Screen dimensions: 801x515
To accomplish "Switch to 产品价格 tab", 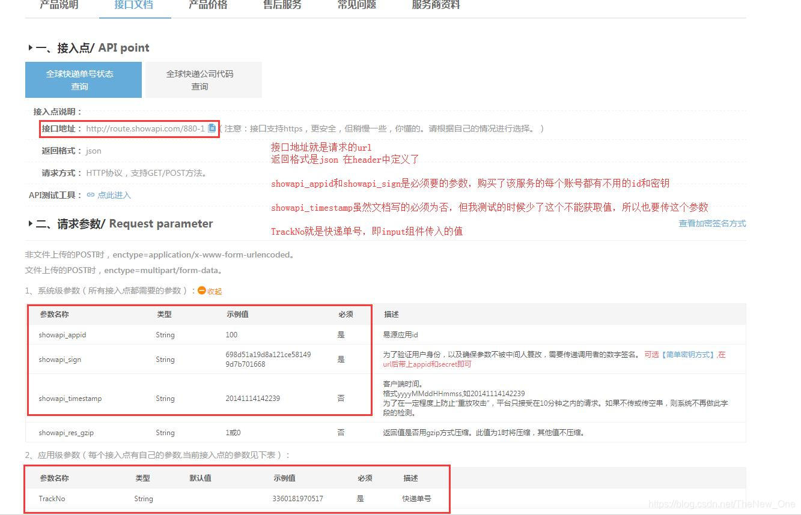I will (208, 5).
